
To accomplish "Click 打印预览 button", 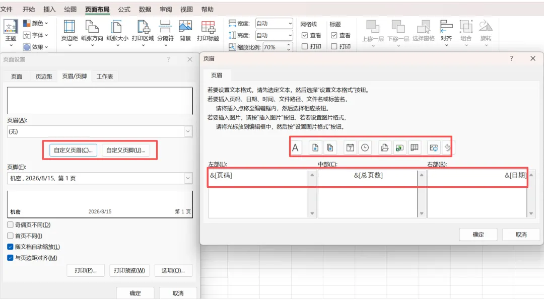I will [129, 270].
